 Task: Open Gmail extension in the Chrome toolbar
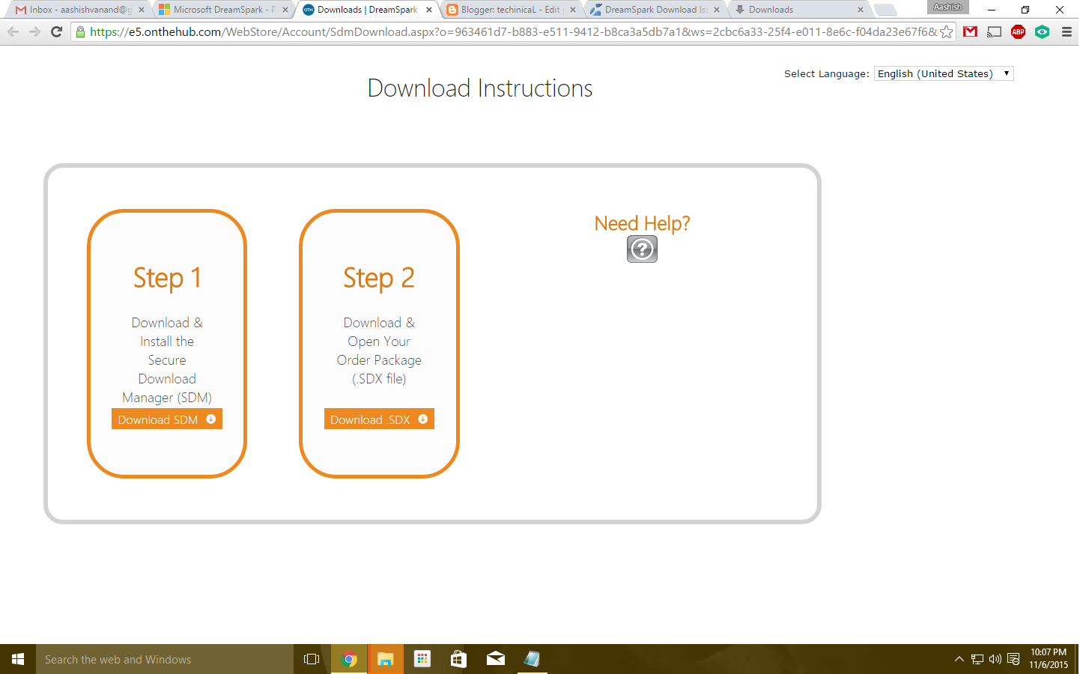coord(970,31)
